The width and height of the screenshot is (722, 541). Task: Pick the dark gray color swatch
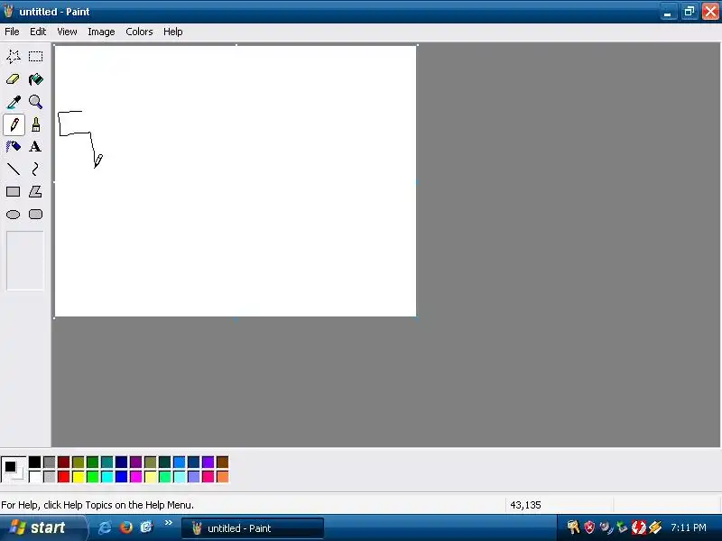point(50,462)
